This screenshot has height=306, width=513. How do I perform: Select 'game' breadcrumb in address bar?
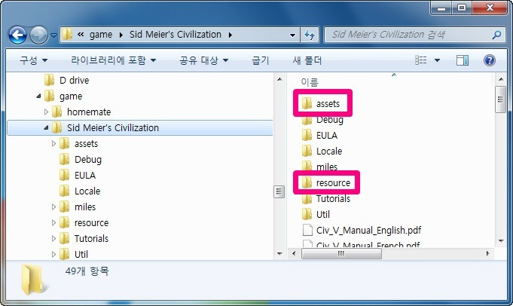click(x=101, y=35)
